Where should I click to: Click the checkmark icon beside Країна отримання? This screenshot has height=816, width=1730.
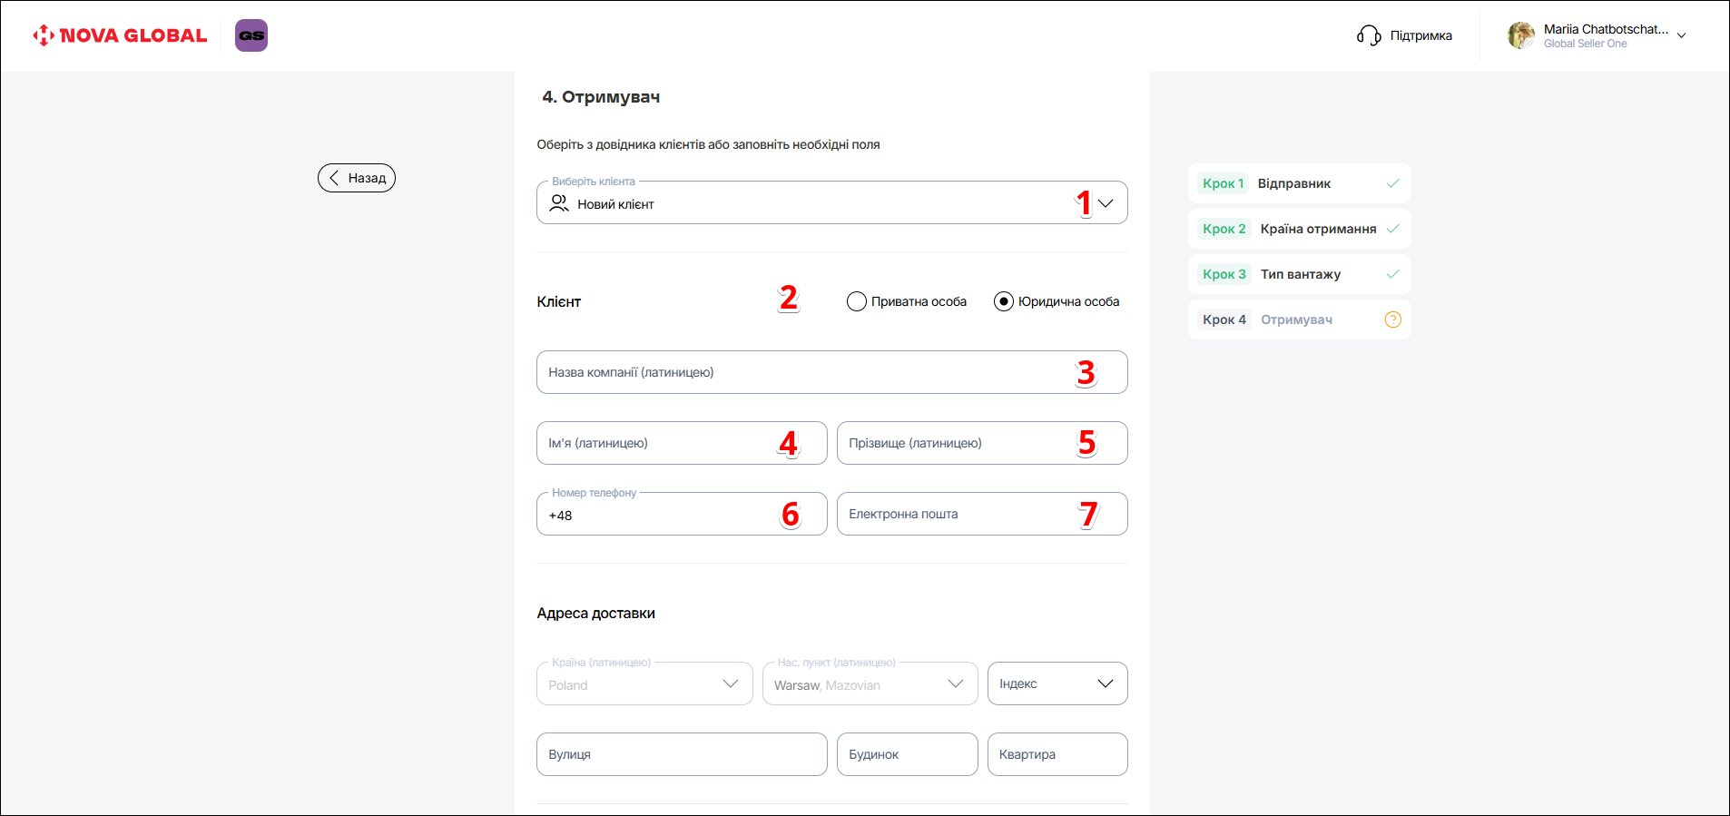[x=1392, y=229]
